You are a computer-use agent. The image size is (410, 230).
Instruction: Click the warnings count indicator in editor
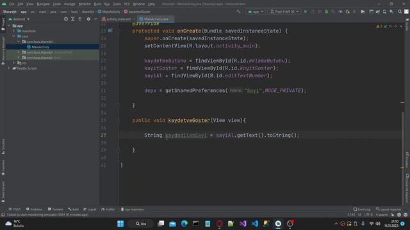(379, 26)
